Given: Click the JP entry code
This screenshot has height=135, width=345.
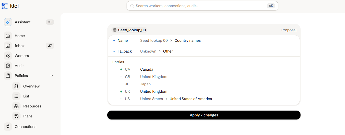Looking at the screenshot, I should (127, 84).
